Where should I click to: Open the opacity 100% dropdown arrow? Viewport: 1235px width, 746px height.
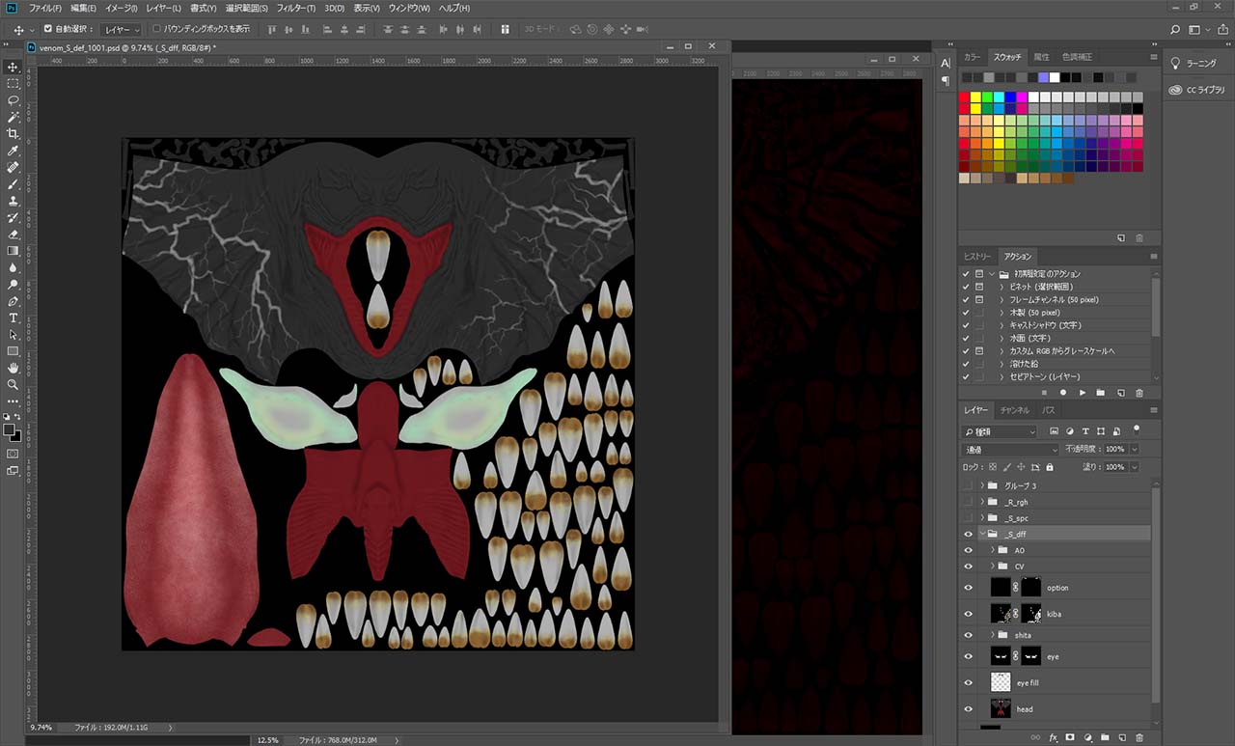[1134, 450]
